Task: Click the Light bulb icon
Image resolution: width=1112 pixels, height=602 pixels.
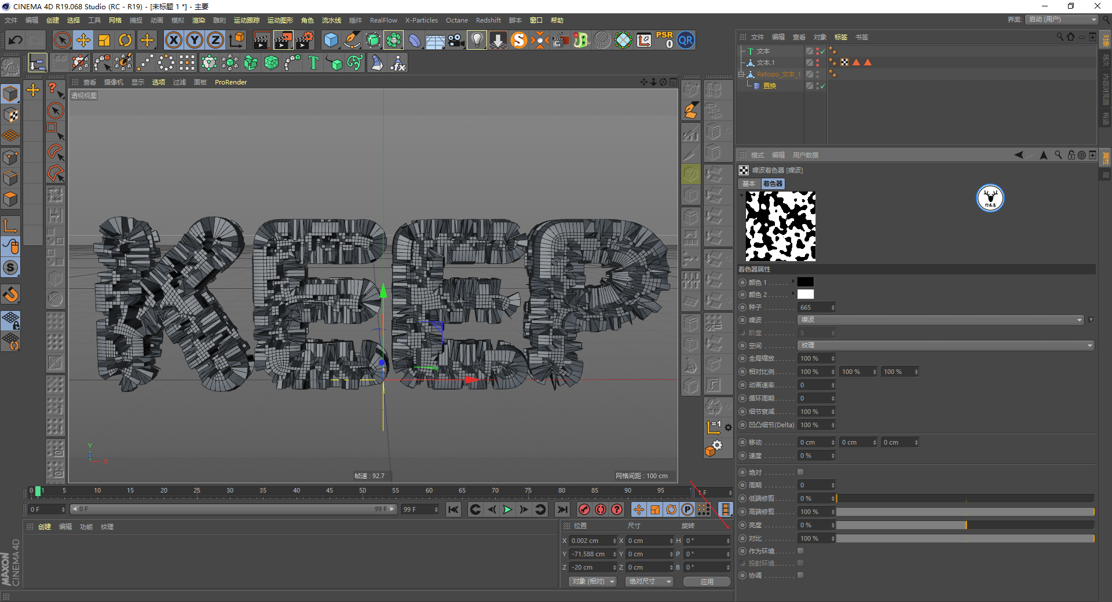Action: tap(477, 40)
